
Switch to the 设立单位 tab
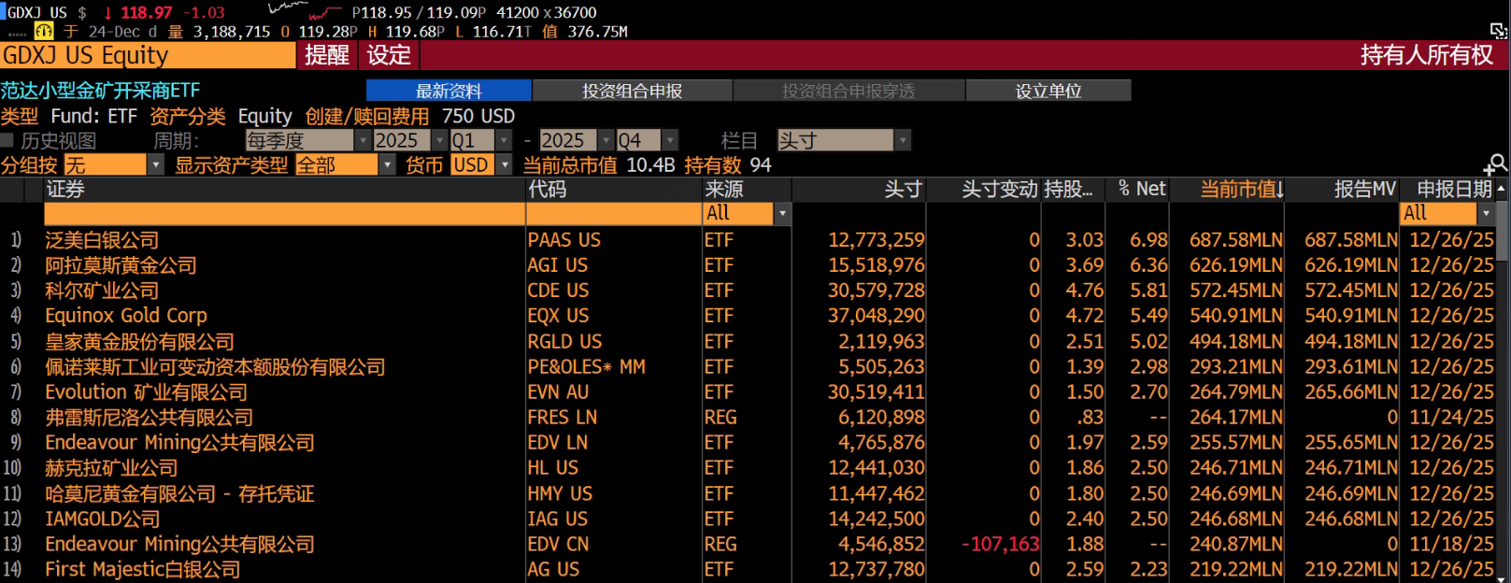click(x=1048, y=91)
